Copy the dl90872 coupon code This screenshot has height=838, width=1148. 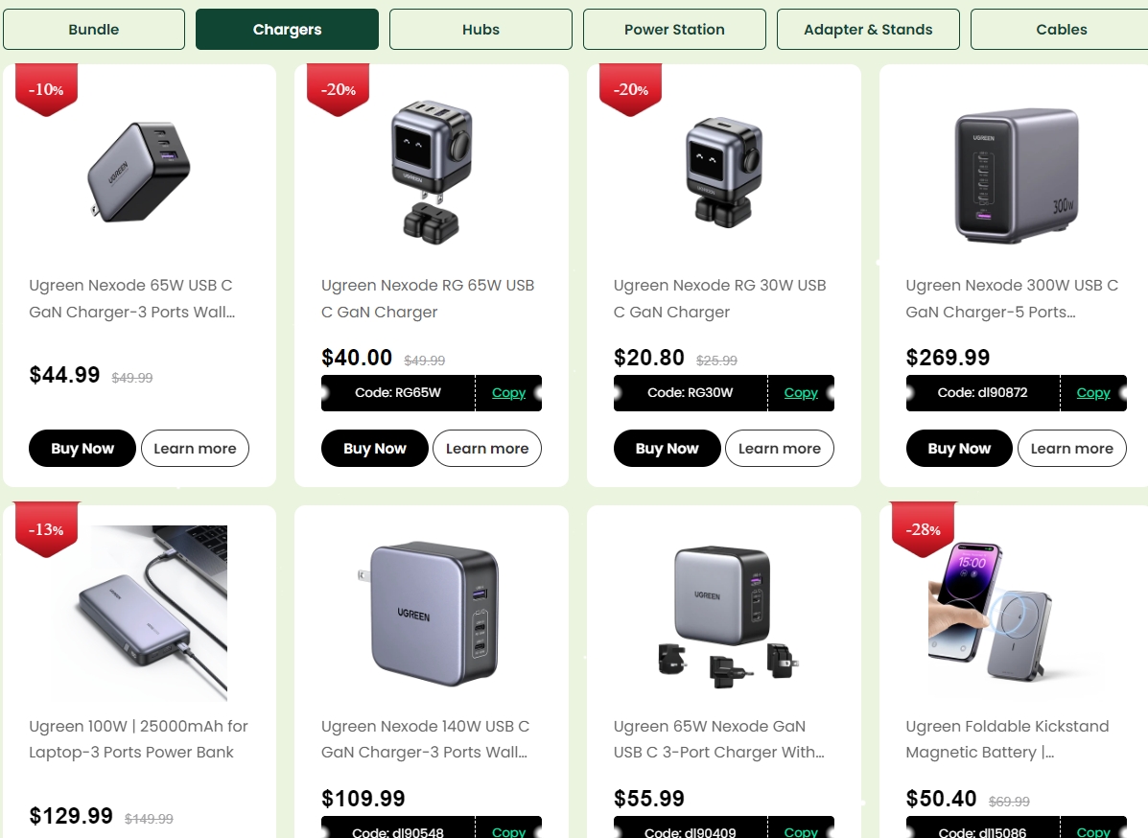pyautogui.click(x=1093, y=393)
